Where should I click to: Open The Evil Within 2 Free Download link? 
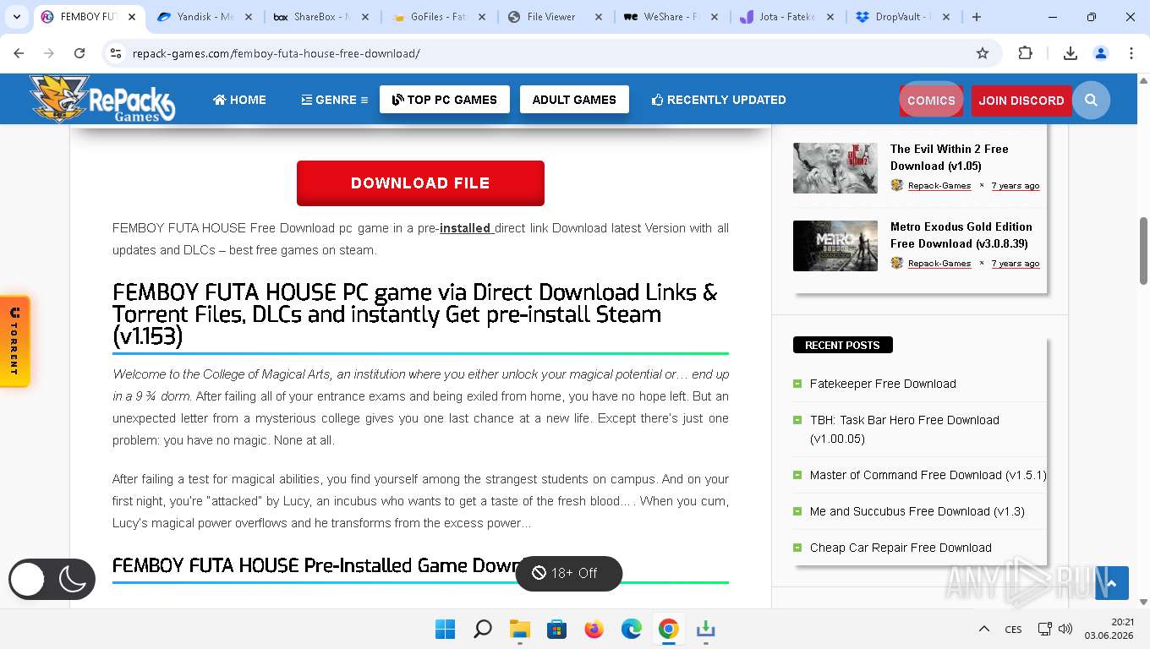950,157
